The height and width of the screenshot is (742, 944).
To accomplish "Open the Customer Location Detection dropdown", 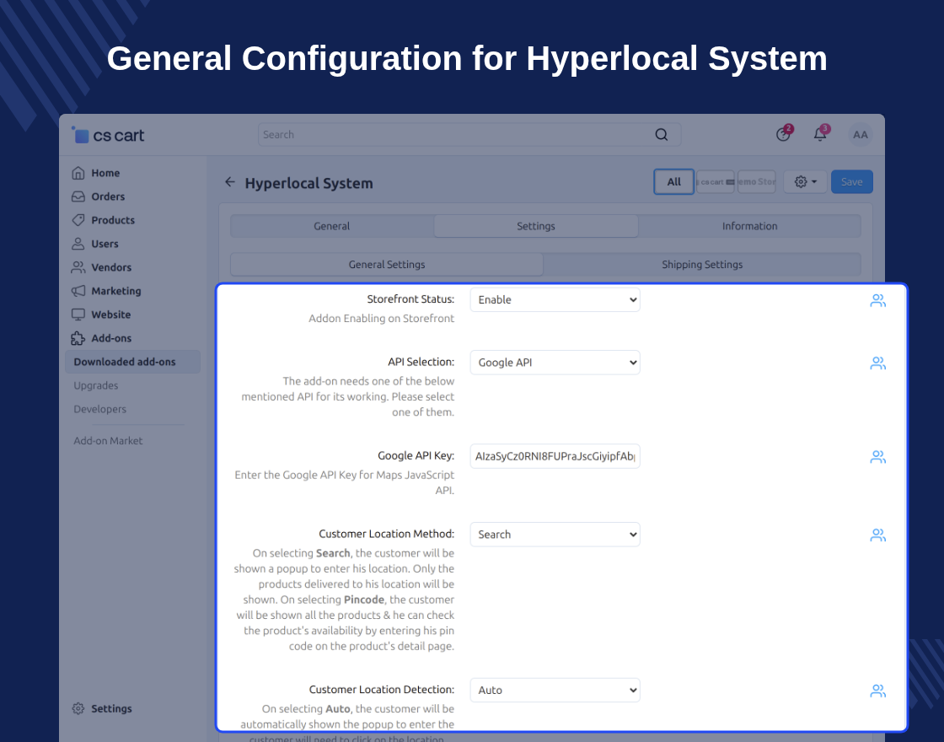I will pos(555,691).
